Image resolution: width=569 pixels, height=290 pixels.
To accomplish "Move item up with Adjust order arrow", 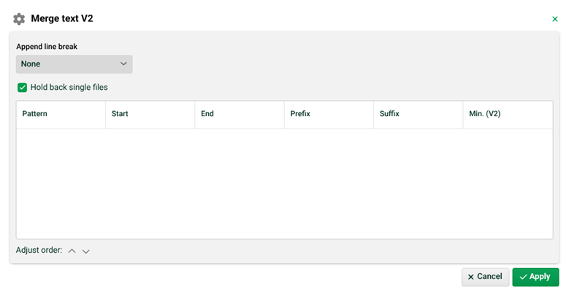I will click(x=72, y=251).
